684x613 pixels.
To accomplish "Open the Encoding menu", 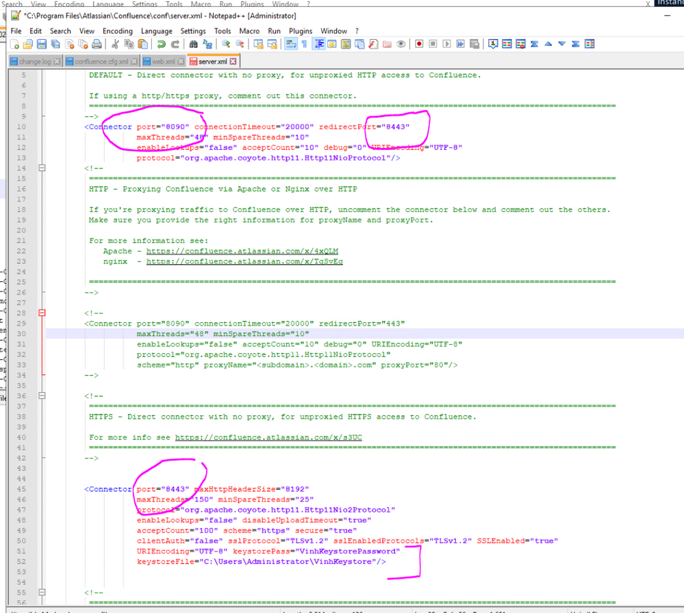I will (118, 31).
